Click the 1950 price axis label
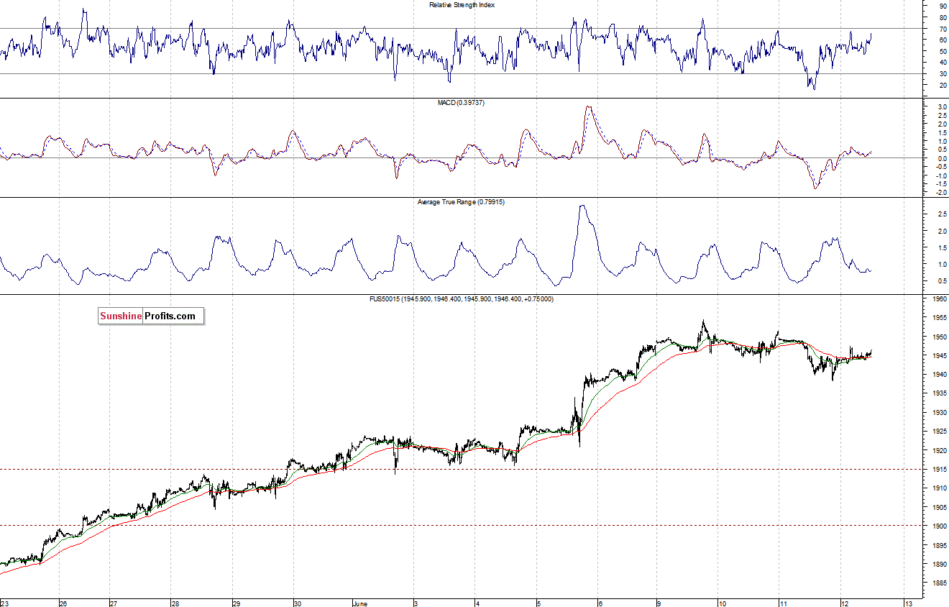The width and height of the screenshot is (949, 607). pyautogui.click(x=940, y=337)
